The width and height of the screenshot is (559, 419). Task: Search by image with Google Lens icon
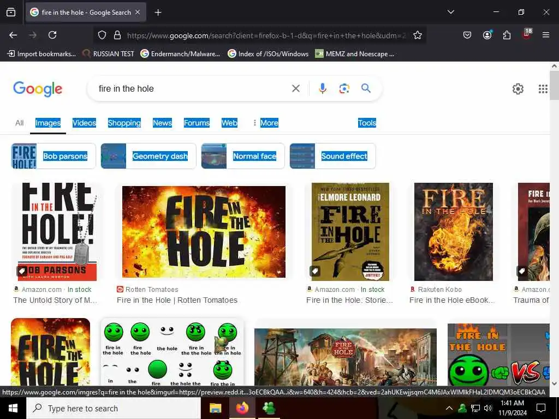tap(344, 88)
